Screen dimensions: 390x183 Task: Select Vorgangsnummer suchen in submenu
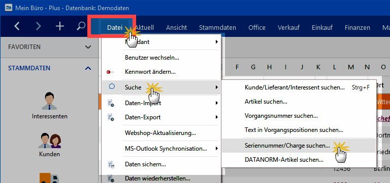point(299,116)
